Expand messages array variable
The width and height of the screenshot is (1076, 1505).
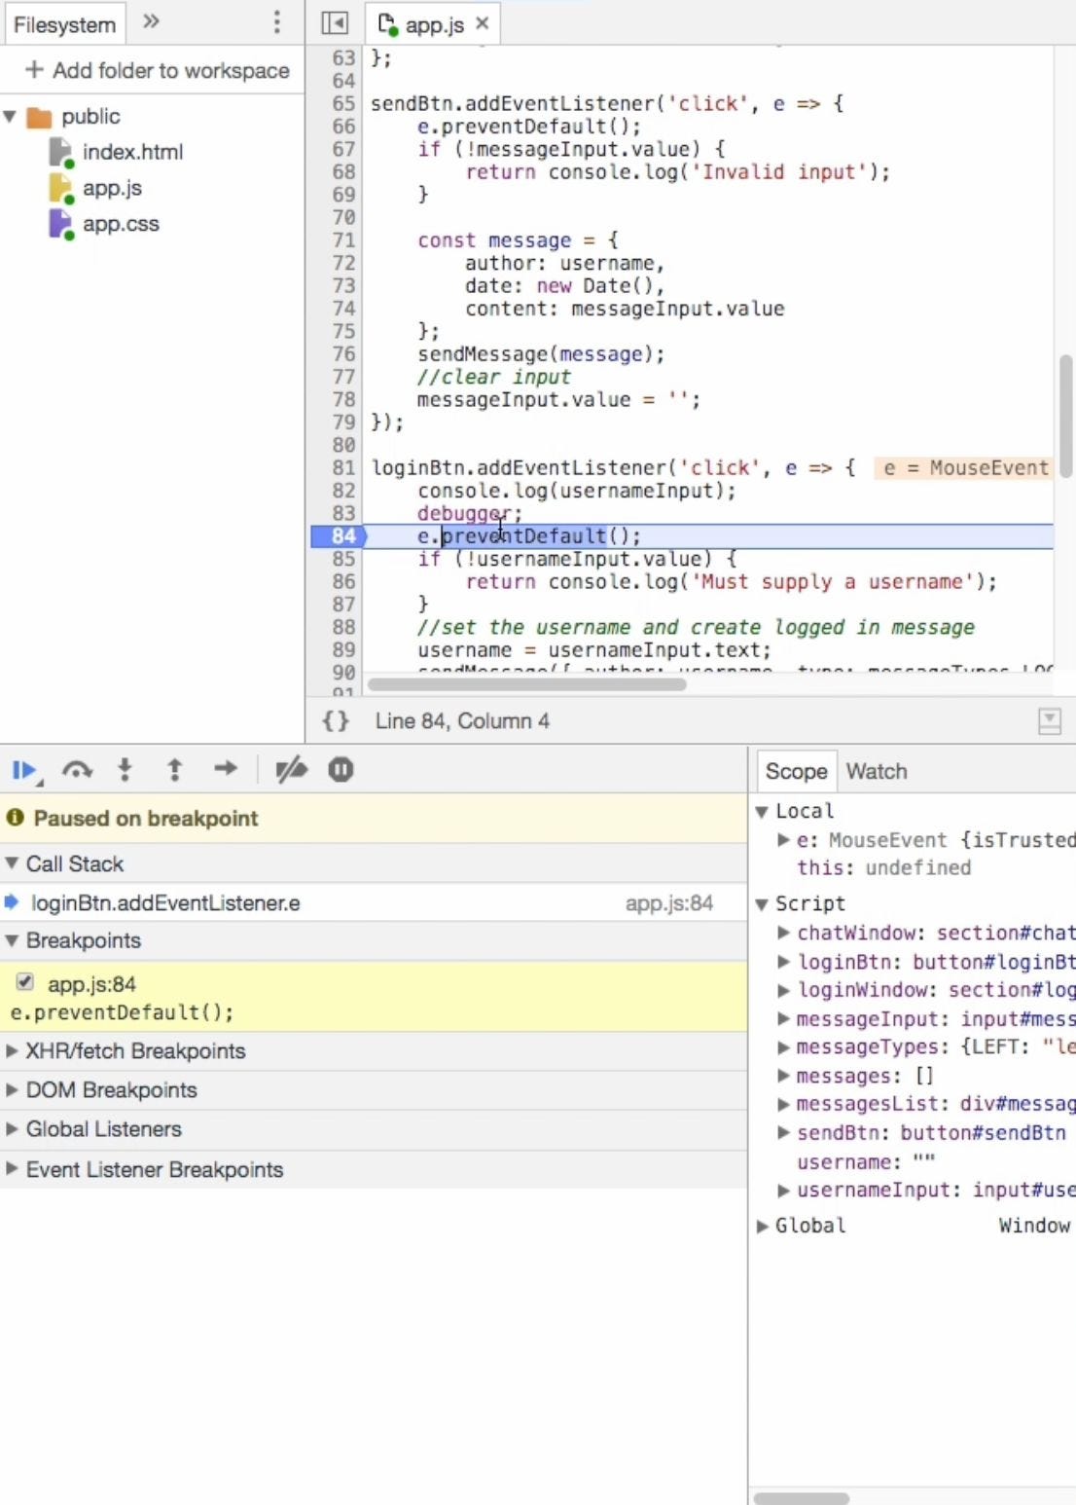click(783, 1076)
